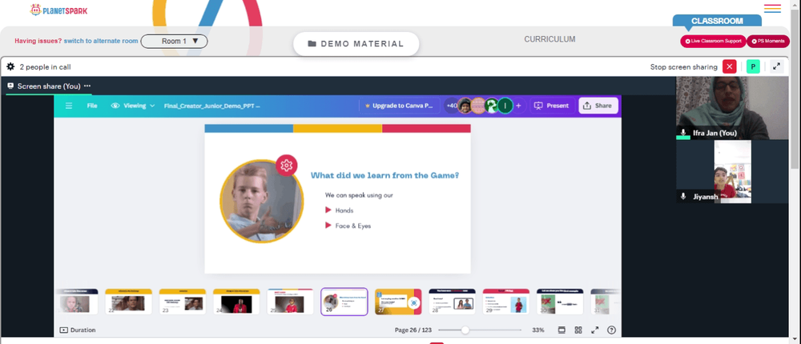The height and width of the screenshot is (344, 801).
Task: Open grid view icon
Action: pos(578,330)
